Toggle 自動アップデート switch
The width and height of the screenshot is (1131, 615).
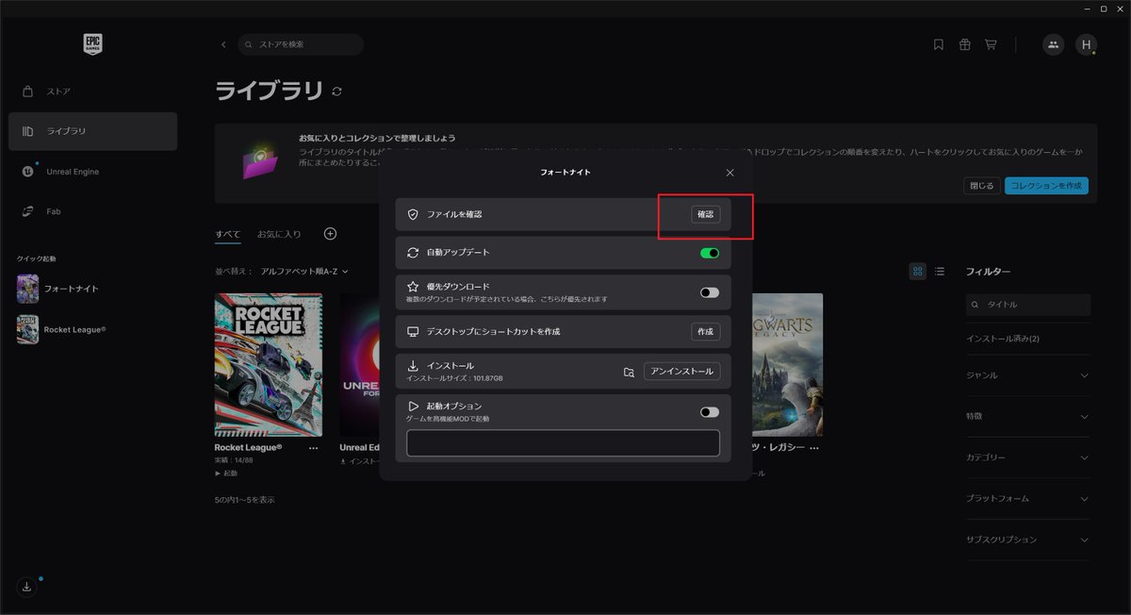(710, 253)
